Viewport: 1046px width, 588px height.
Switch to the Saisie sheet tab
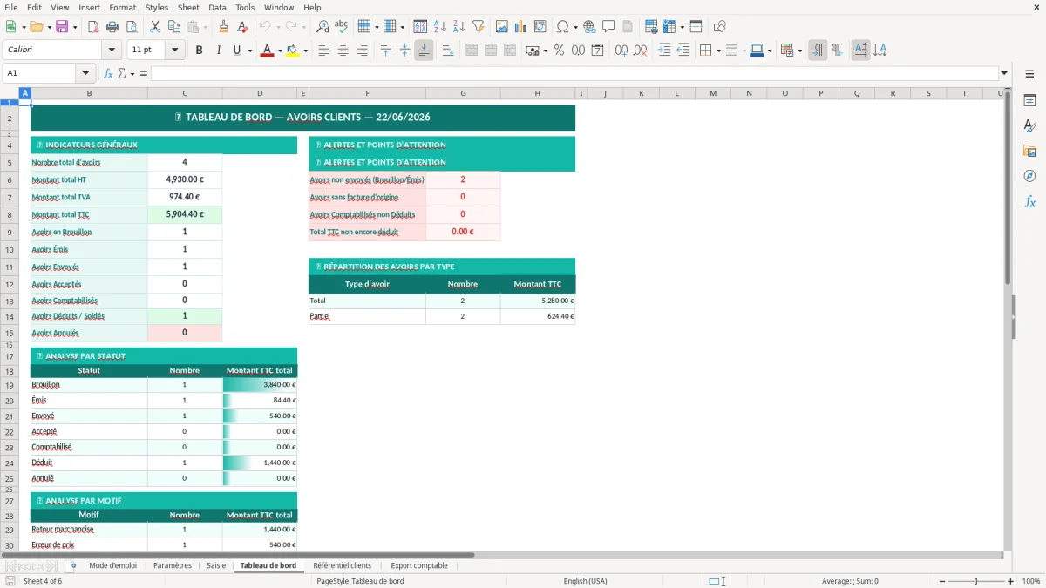coord(216,565)
